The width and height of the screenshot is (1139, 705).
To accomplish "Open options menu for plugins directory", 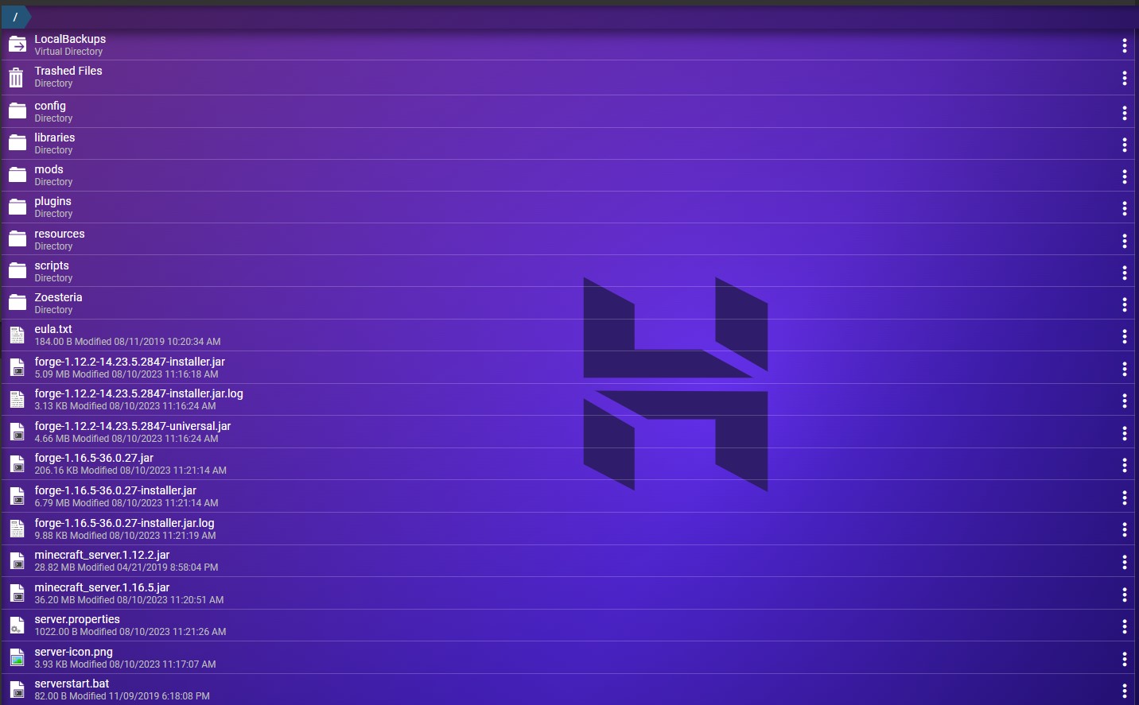I will [x=1124, y=208].
